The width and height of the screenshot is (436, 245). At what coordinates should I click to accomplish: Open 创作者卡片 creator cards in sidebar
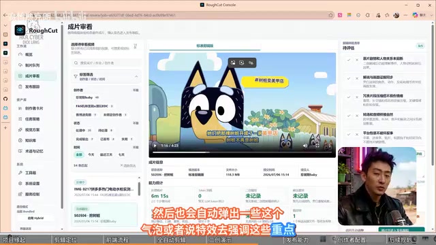(35, 108)
